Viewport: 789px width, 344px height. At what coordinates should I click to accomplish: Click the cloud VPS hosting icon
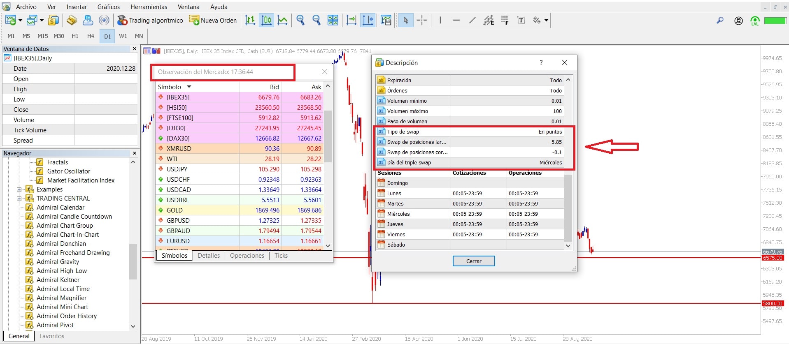click(88, 20)
